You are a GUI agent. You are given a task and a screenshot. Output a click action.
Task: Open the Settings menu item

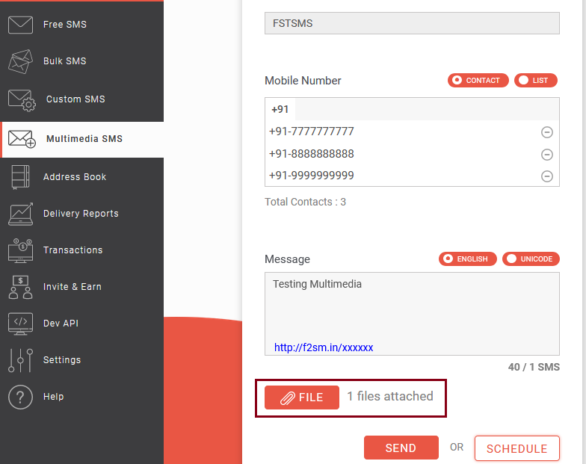click(82, 360)
